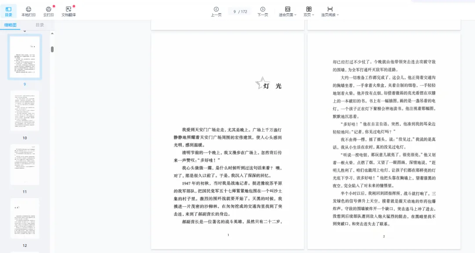
Task: Click the paragraph starting 半个小时以后
Action: pos(384,209)
